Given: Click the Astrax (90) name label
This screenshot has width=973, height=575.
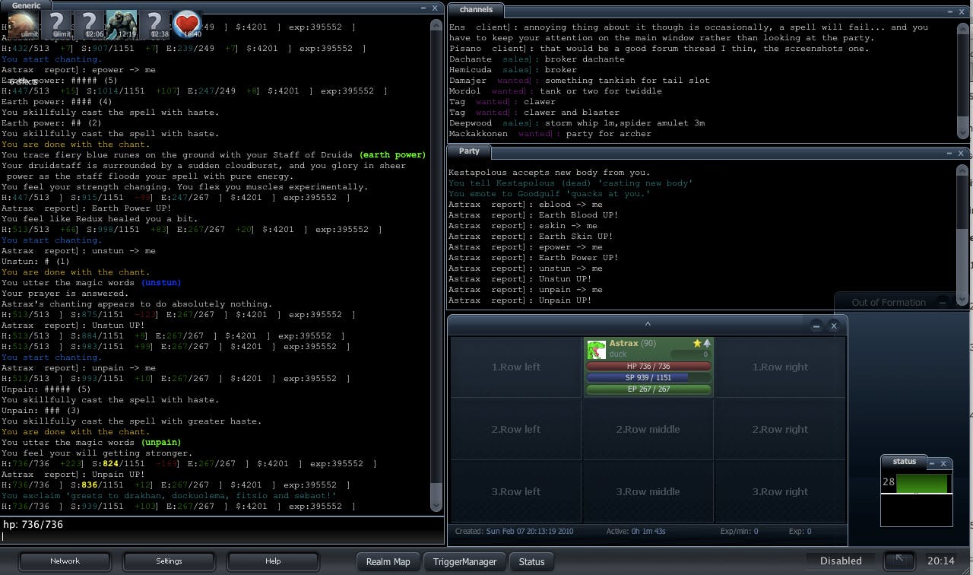Looking at the screenshot, I should point(632,344).
